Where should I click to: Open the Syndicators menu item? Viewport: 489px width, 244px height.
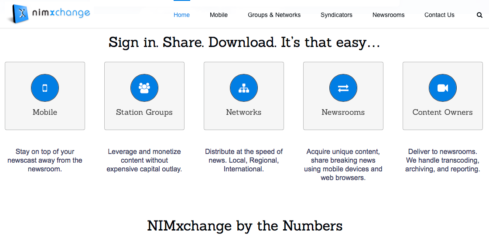pyautogui.click(x=336, y=15)
